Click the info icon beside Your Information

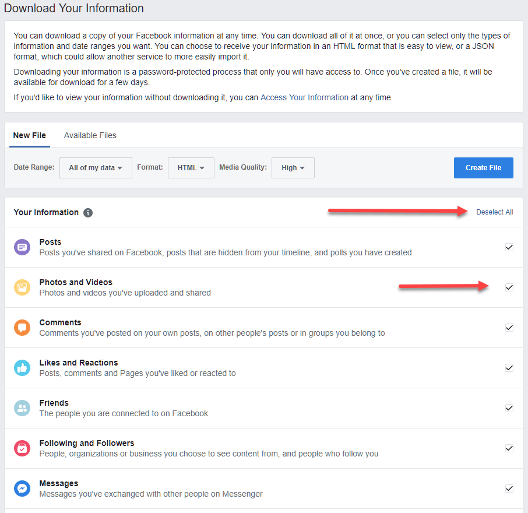pos(88,213)
